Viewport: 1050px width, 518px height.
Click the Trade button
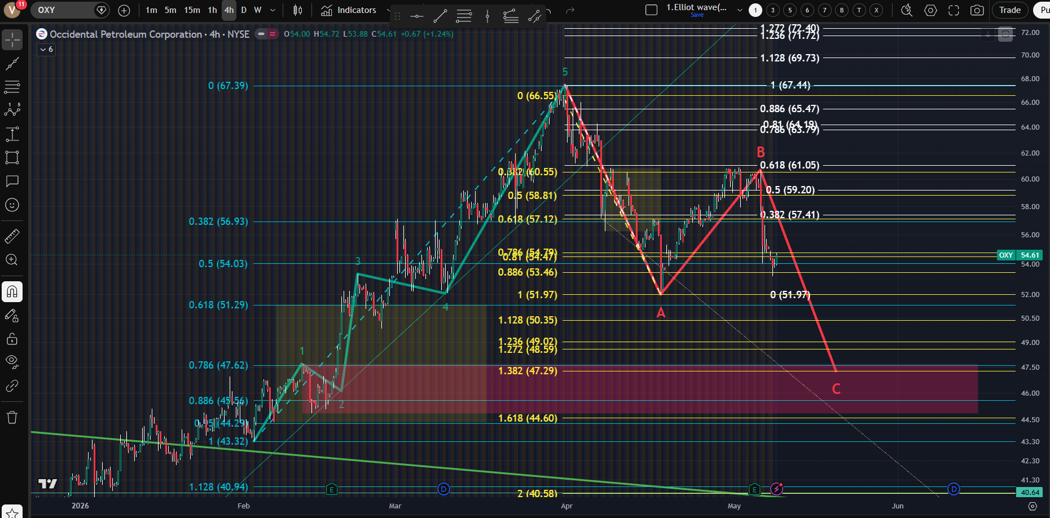pyautogui.click(x=1010, y=10)
